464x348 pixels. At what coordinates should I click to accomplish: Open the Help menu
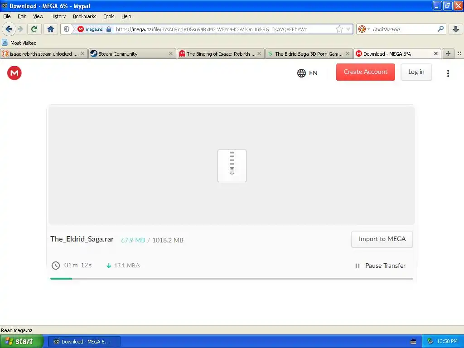click(x=126, y=16)
